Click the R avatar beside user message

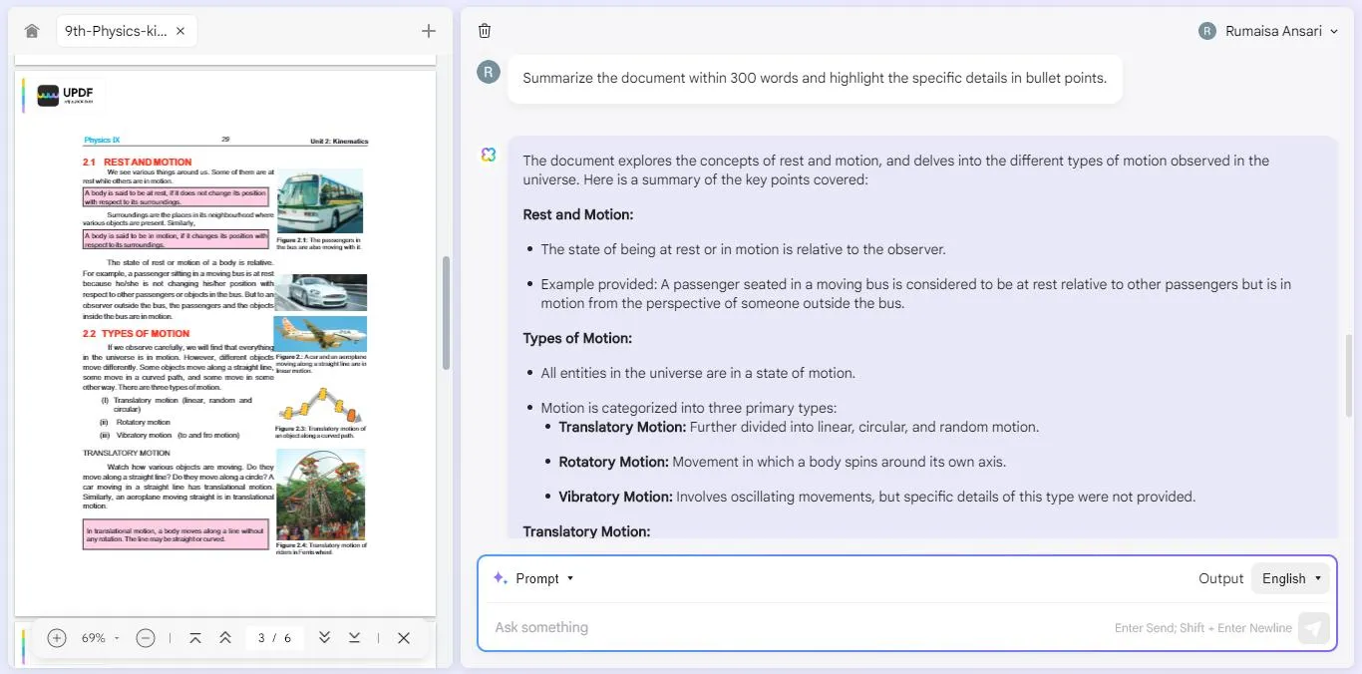coord(488,72)
